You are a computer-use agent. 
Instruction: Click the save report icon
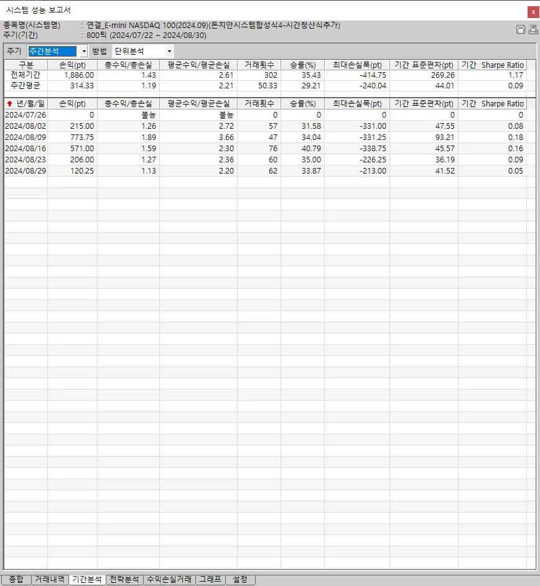tap(521, 30)
